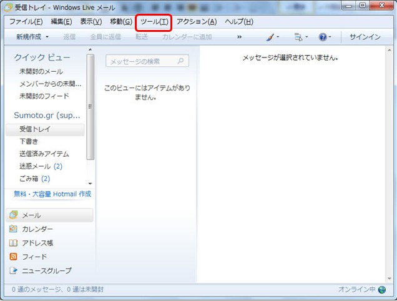Click the paintbrush color scheme icon
The width and height of the screenshot is (397, 301).
[270, 37]
